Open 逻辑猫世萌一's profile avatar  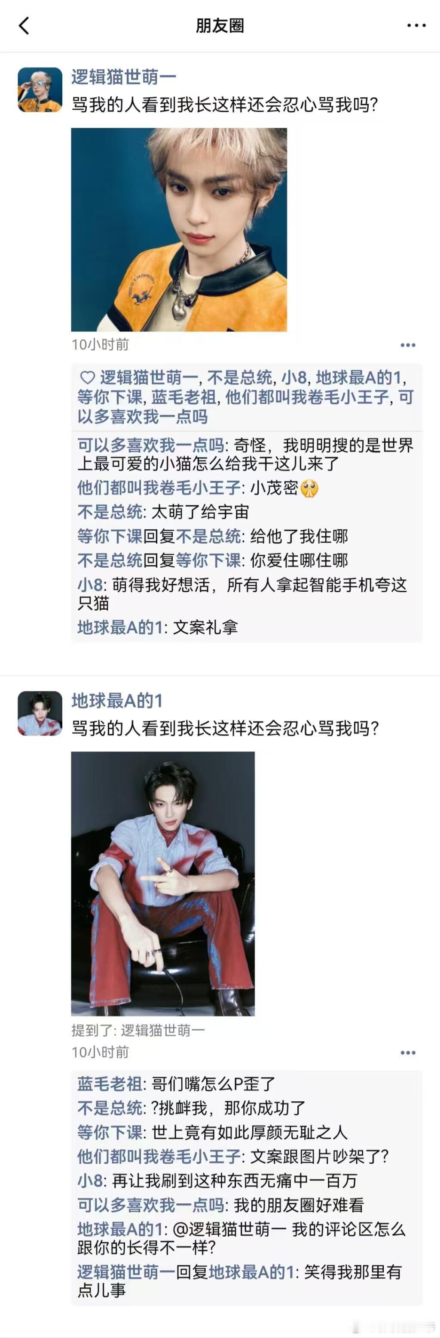40,90
